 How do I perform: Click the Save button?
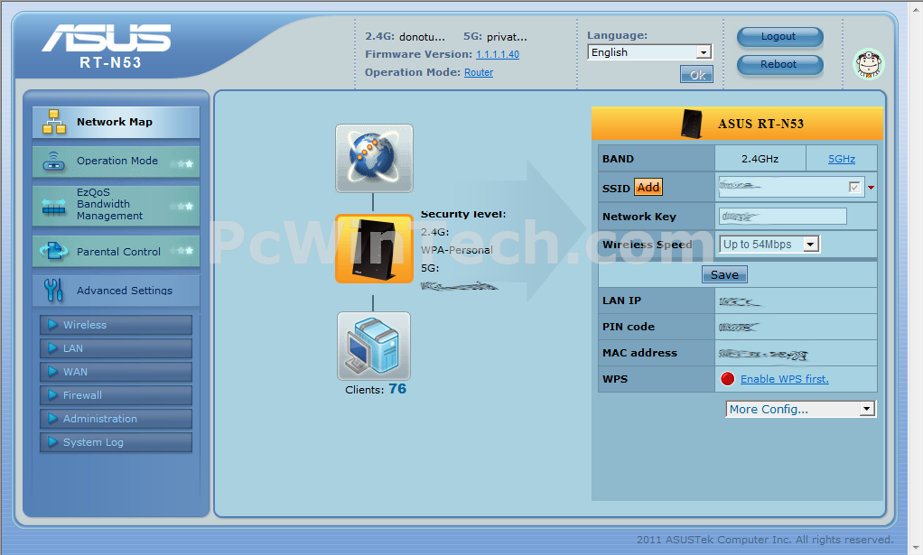724,274
